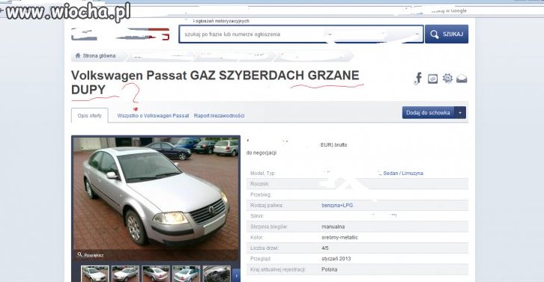Click the 4/5 doors value
This screenshot has width=544, height=282.
(x=325, y=248)
